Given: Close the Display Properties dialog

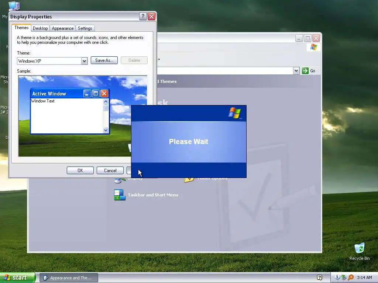Looking at the screenshot, I should pos(151,16).
